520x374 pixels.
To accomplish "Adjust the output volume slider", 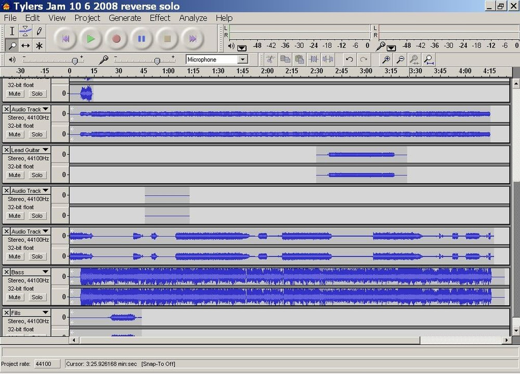I will 75,60.
